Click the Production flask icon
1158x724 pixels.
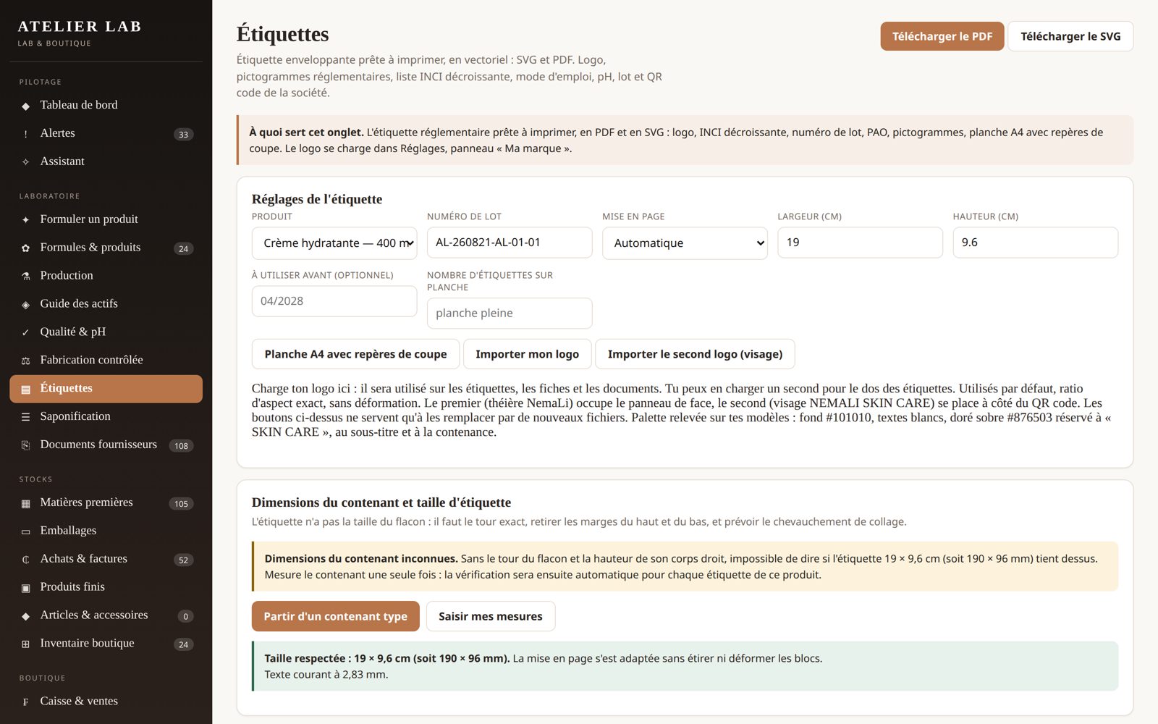tap(25, 277)
